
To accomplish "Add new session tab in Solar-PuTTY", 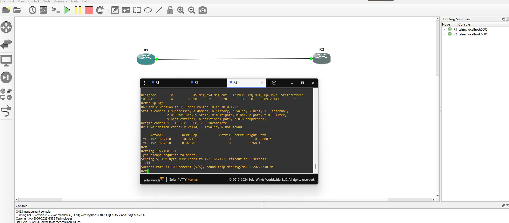I will [274, 83].
